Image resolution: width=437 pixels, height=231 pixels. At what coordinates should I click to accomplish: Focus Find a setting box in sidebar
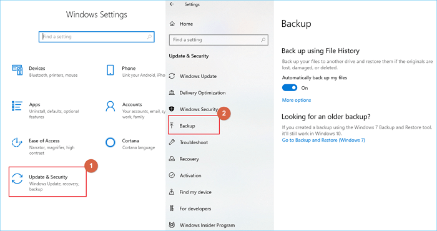point(219,40)
